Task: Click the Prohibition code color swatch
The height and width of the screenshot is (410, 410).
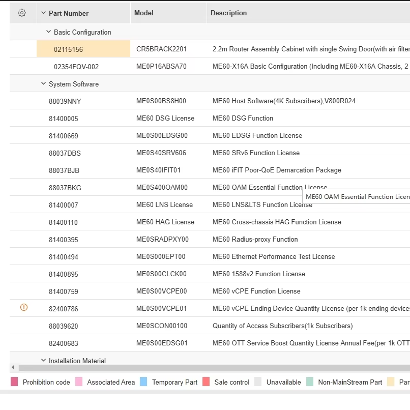Action: [14, 382]
